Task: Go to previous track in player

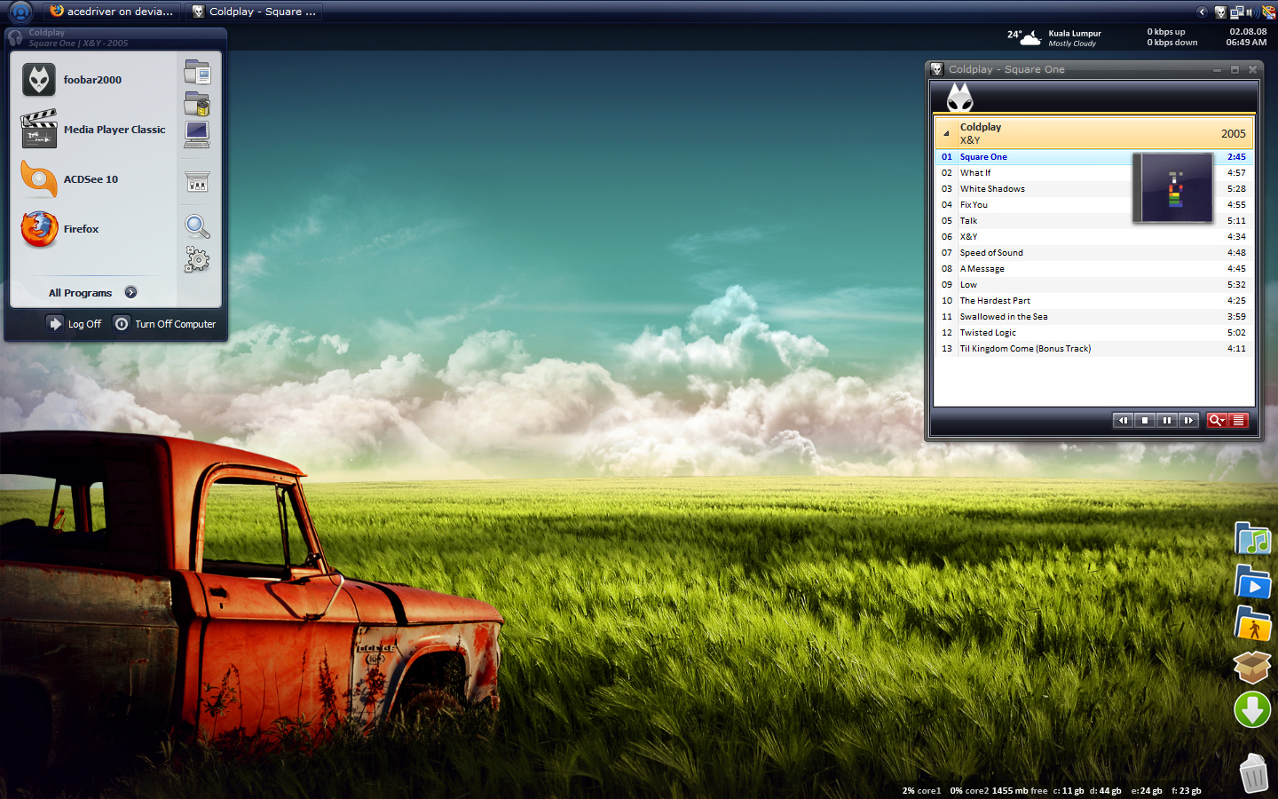Action: click(1124, 420)
